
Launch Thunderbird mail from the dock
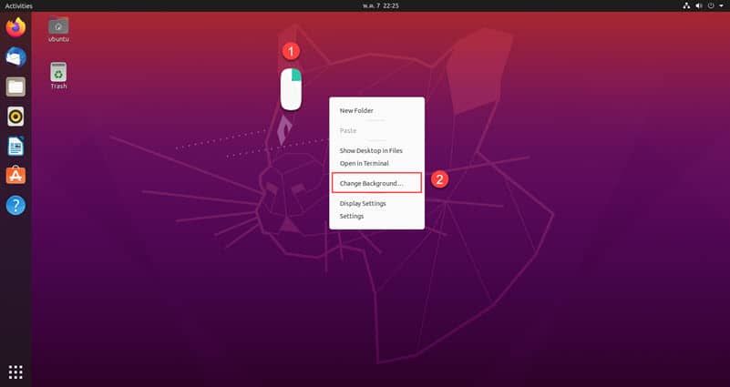point(15,57)
